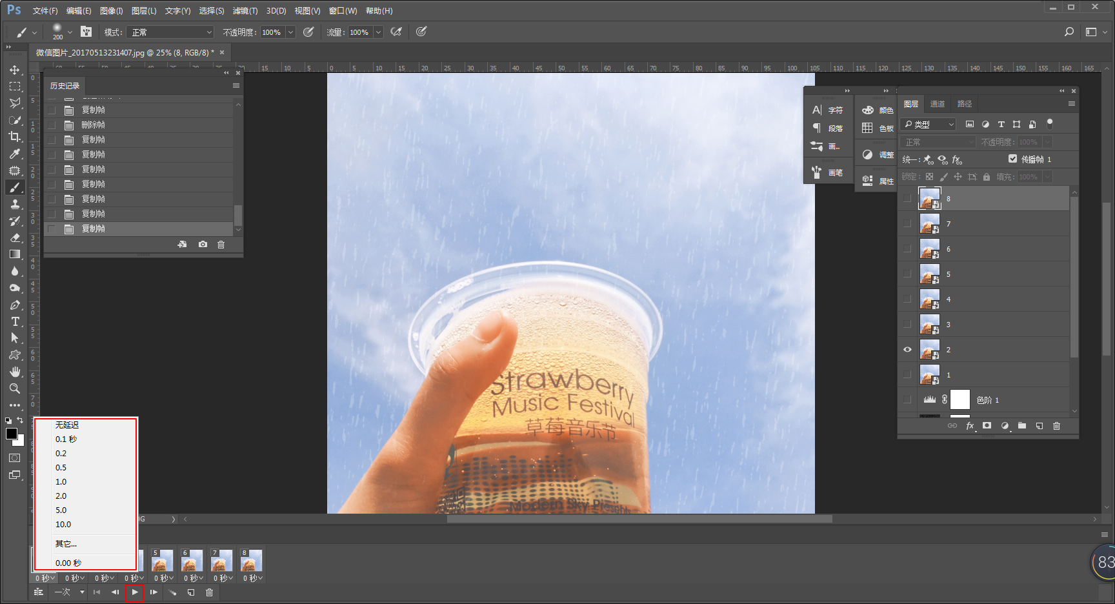Select the Horizontal Type tool
Viewport: 1115px width, 604px height.
[15, 321]
